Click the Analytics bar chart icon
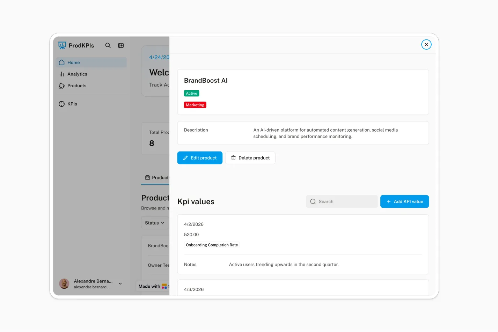Screen dimensions: 498x332 click(61, 74)
